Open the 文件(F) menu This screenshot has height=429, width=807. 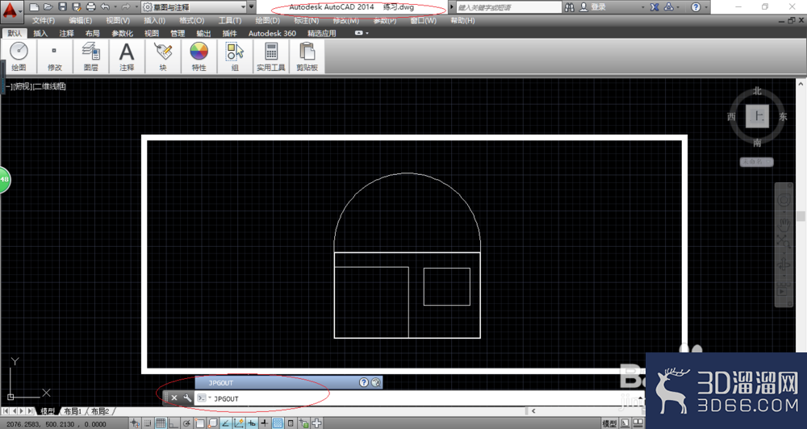click(x=44, y=21)
